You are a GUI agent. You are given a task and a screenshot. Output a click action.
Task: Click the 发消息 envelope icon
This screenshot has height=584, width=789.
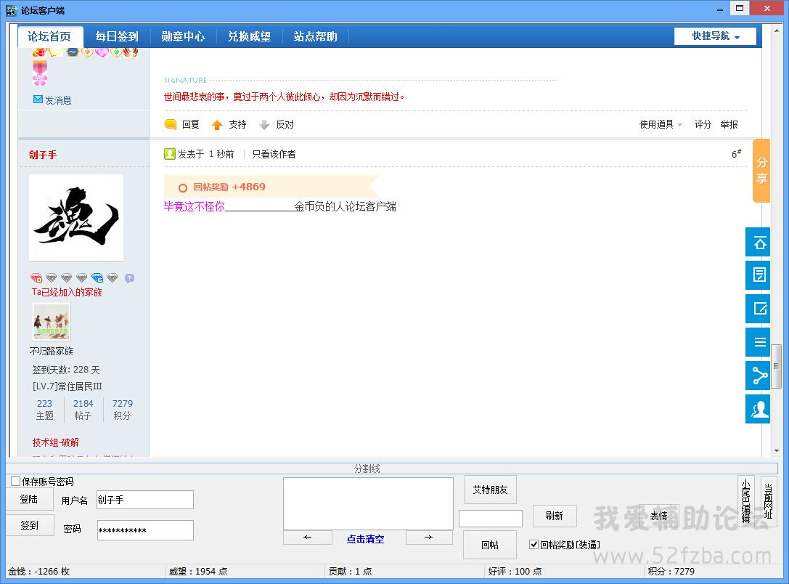pyautogui.click(x=38, y=100)
